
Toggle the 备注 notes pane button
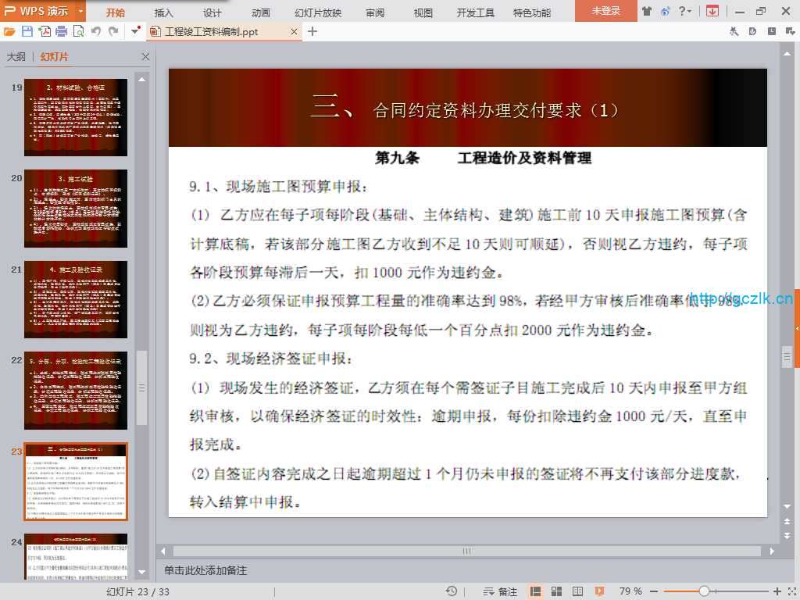(500, 591)
